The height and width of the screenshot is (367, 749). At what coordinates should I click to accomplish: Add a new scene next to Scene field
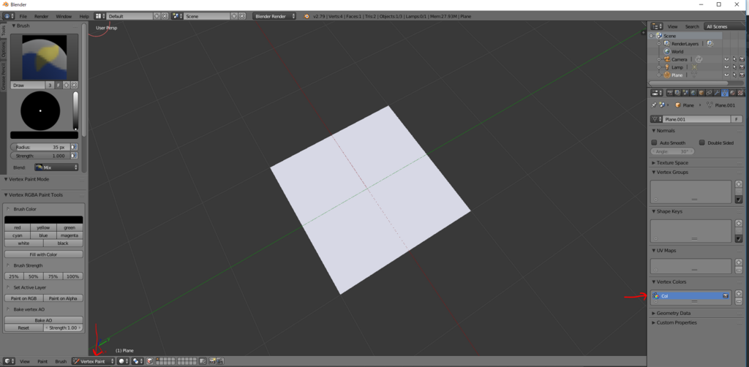coord(234,16)
